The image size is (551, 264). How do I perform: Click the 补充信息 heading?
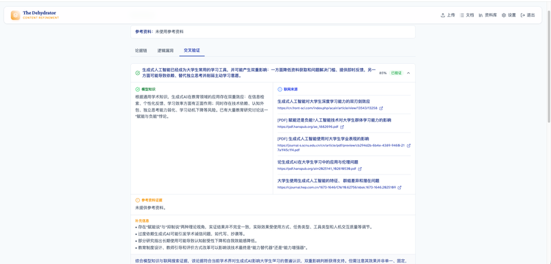click(142, 221)
